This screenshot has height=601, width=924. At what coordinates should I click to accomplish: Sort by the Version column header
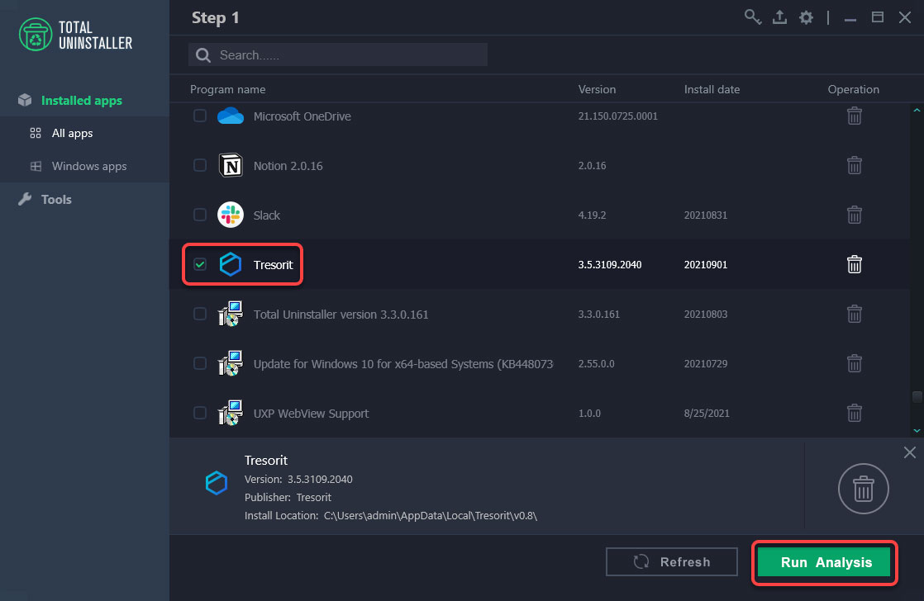597,89
